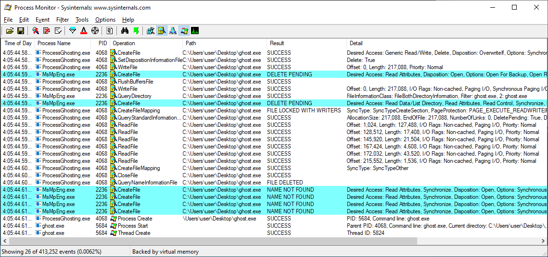The height and width of the screenshot is (257, 548).
Task: Open the Find binoculars icon
Action: point(125,31)
